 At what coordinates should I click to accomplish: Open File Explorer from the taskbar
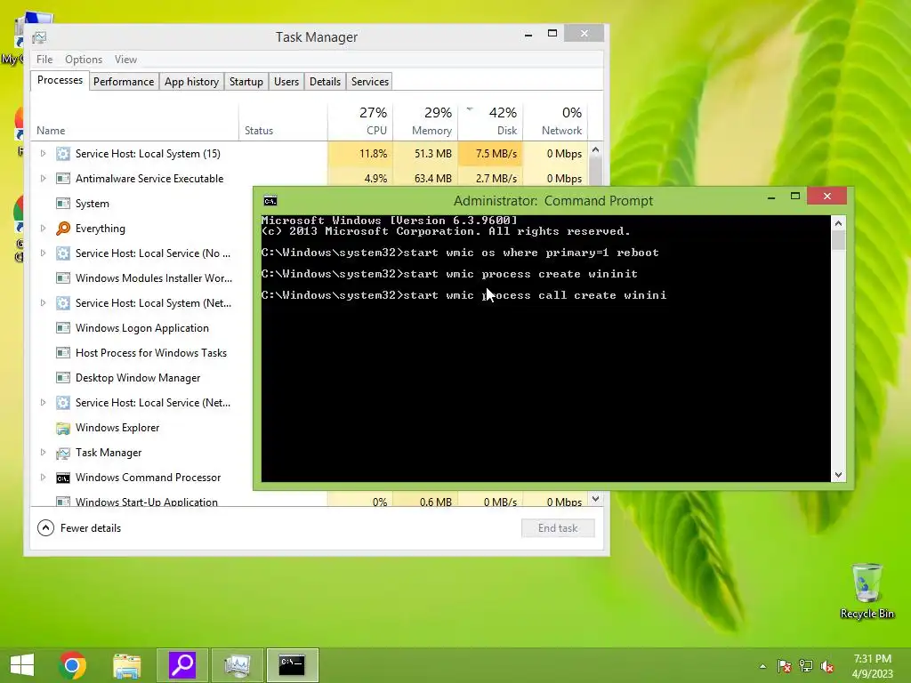(x=126, y=665)
